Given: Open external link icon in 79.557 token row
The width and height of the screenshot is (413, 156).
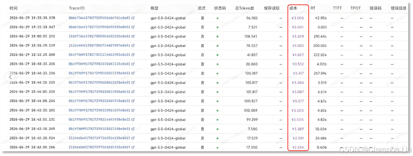Looking at the screenshot, I should pyautogui.click(x=133, y=46).
